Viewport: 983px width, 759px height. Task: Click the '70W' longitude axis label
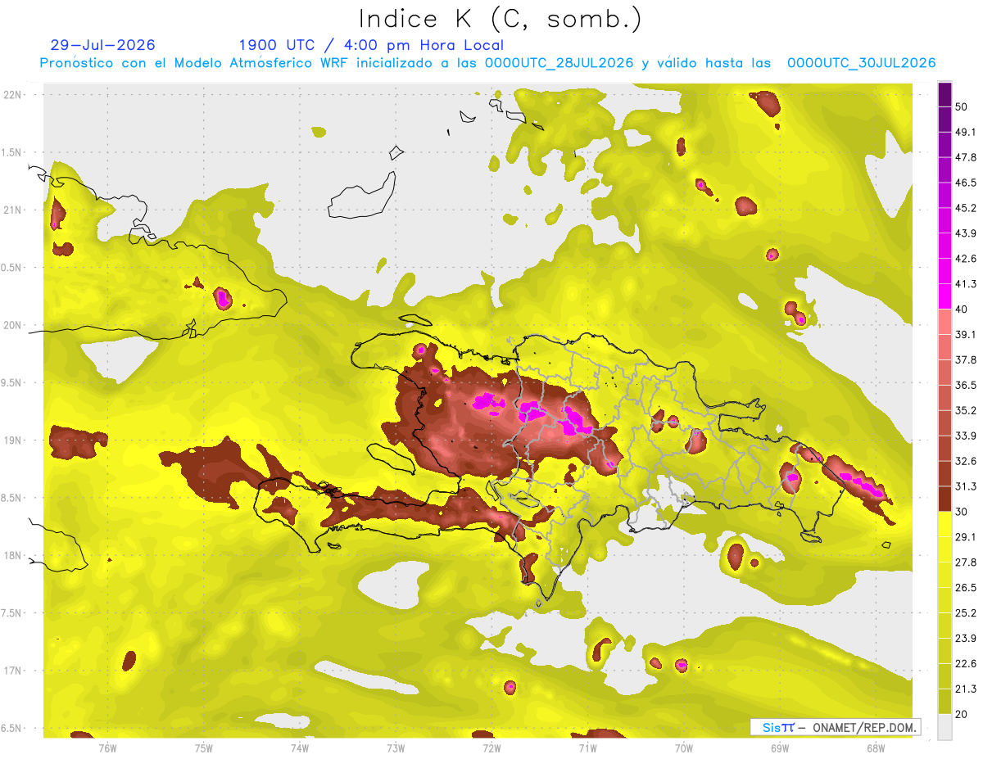(x=684, y=748)
